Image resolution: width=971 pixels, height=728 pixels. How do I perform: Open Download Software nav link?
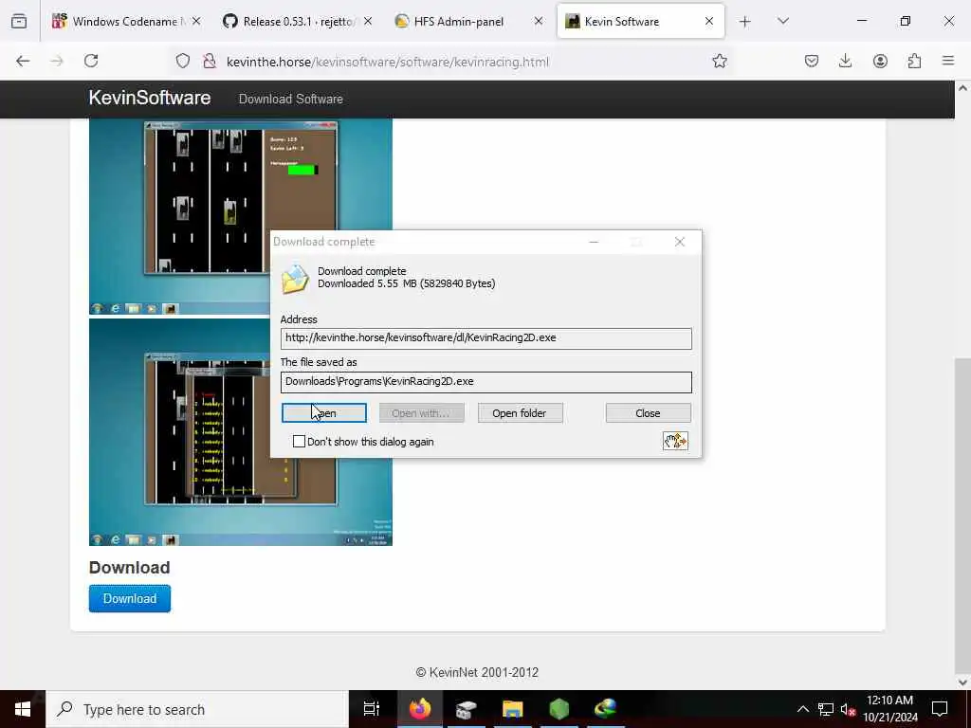click(x=290, y=99)
